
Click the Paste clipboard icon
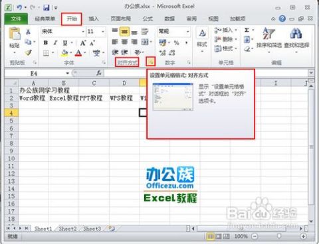click(x=15, y=34)
